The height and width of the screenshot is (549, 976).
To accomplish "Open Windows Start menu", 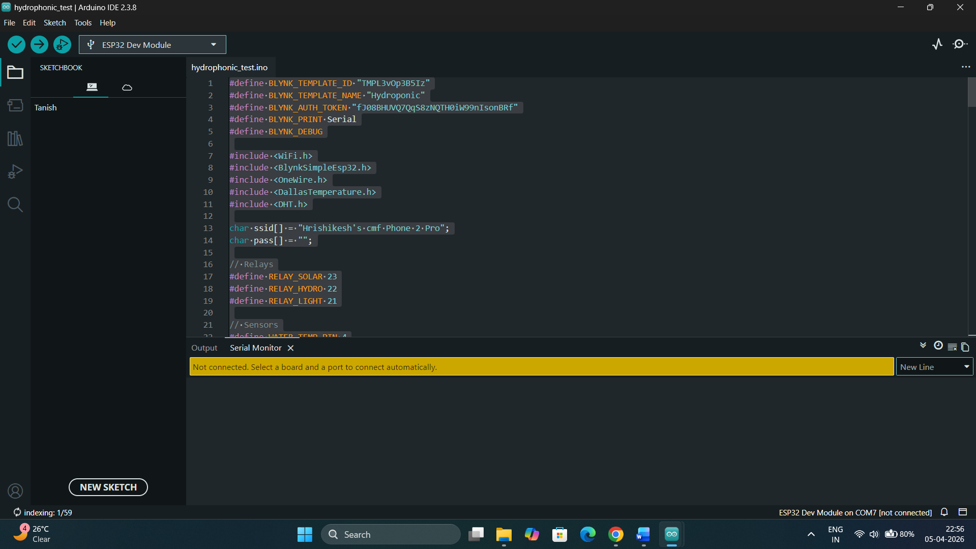I will click(305, 534).
